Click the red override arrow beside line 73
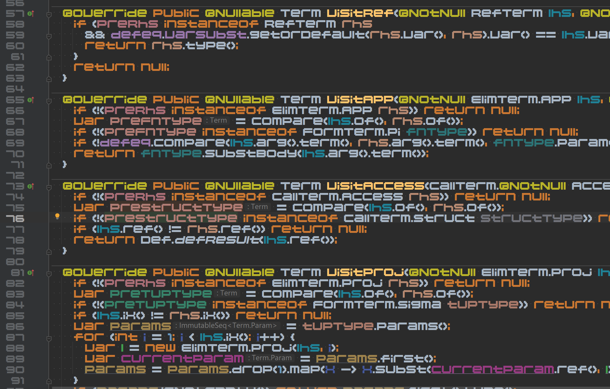This screenshot has width=610, height=389. click(33, 186)
